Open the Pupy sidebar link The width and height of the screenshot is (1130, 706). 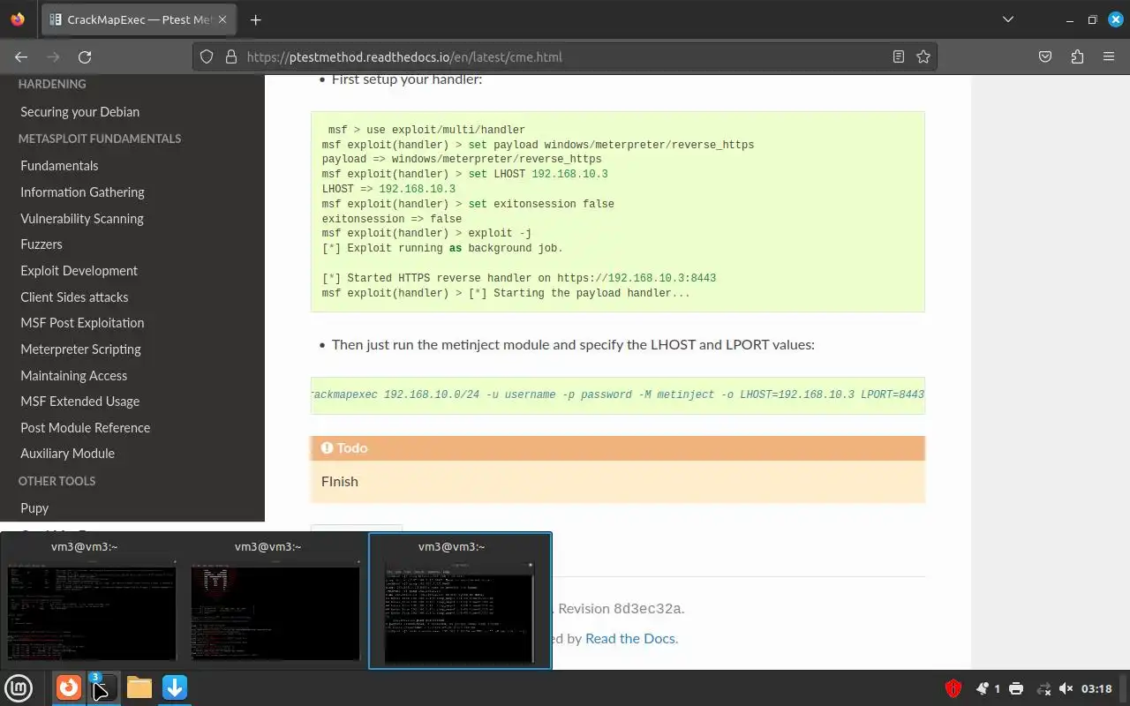tap(34, 508)
